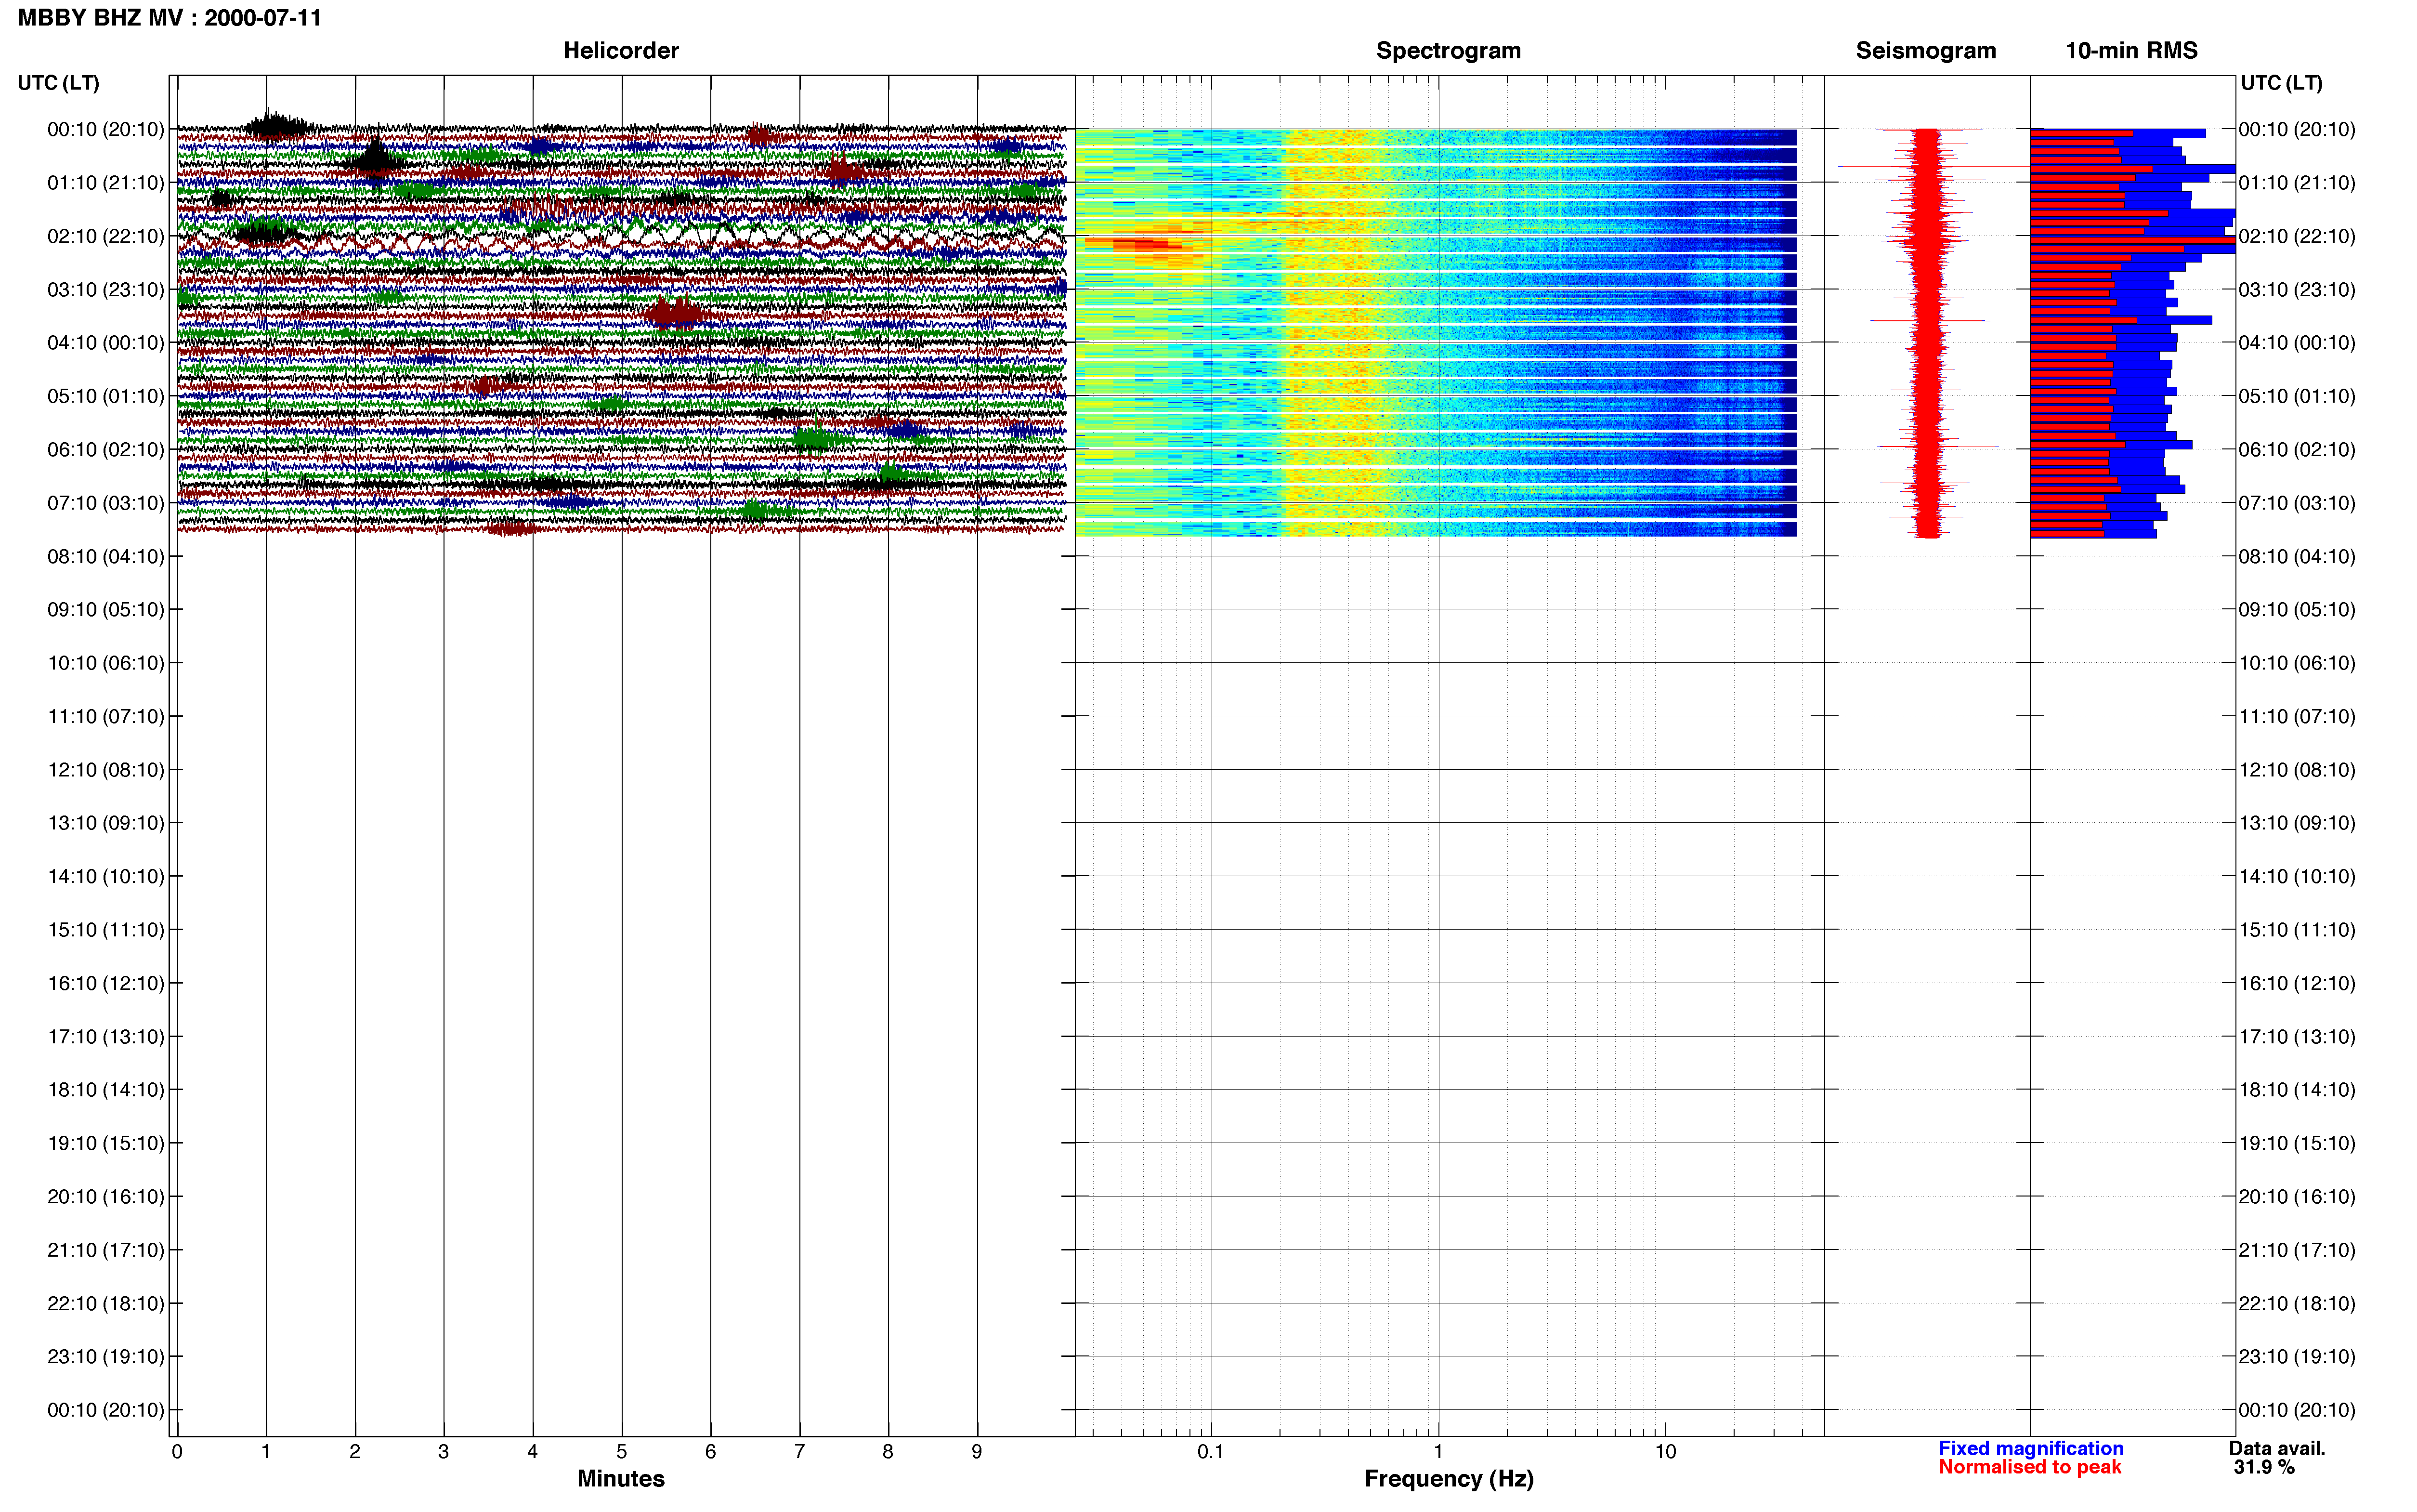Click the Helicorder panel heading
This screenshot has height=1512, width=2417.
click(x=621, y=50)
